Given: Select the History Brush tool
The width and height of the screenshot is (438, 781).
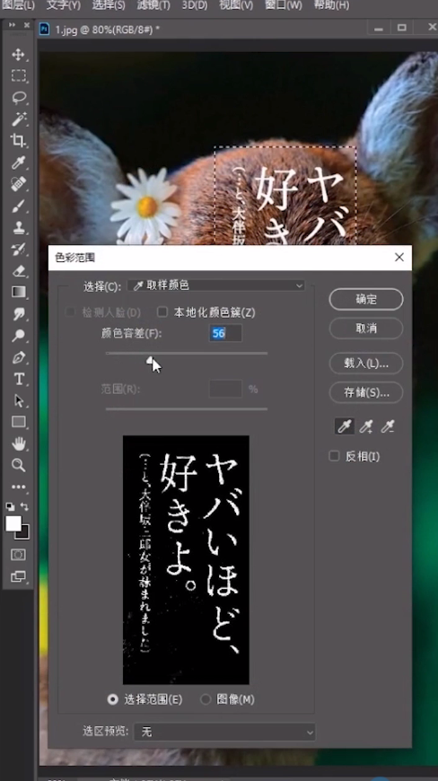Looking at the screenshot, I should 19,249.
